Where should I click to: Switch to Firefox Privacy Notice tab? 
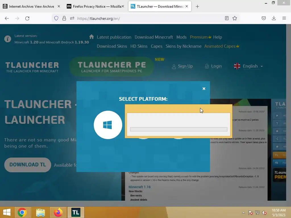(x=95, y=7)
